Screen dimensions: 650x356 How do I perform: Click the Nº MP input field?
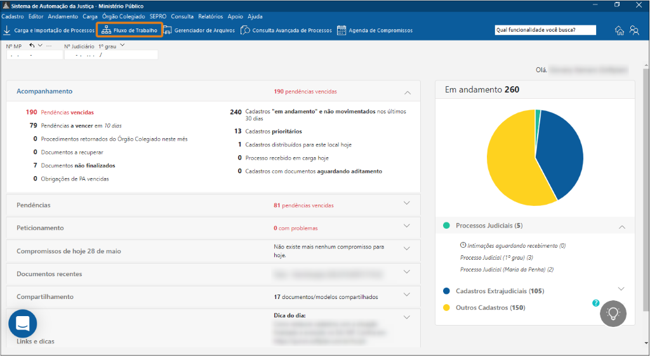[x=34, y=54]
